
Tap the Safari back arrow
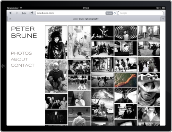coord(10,13)
